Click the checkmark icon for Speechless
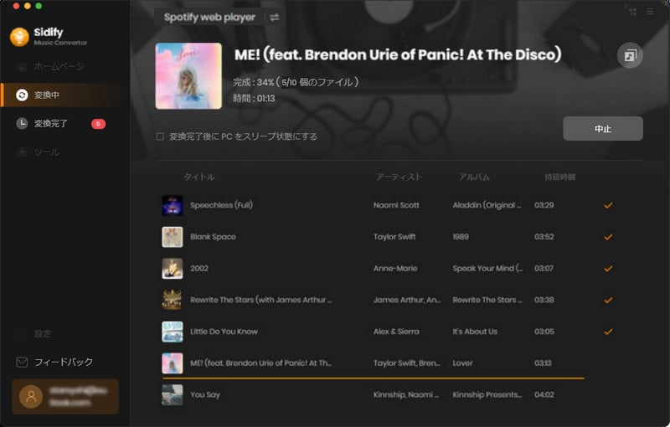 click(608, 205)
